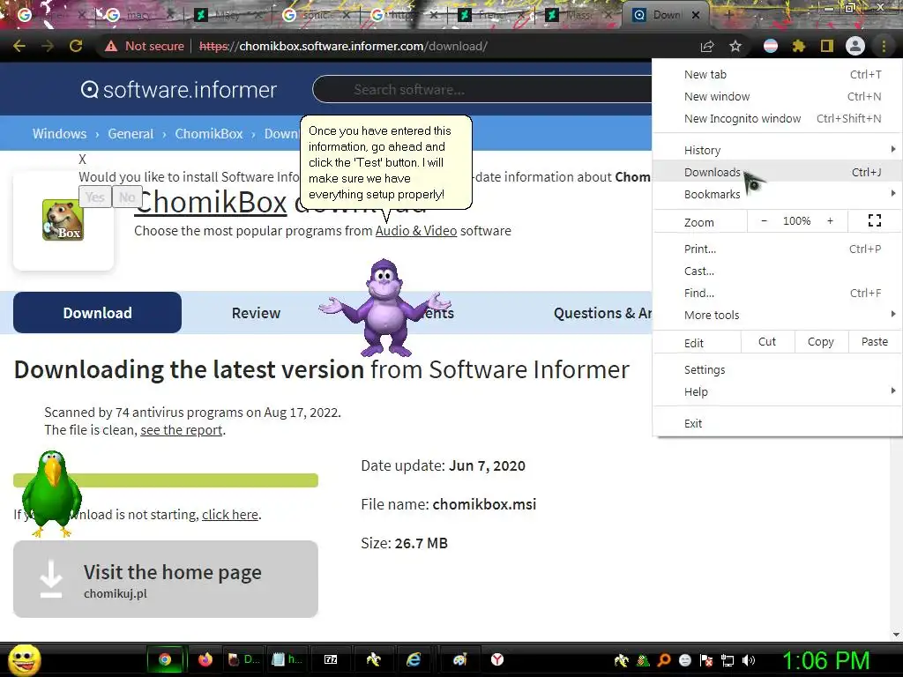Close the active Download tab
The image size is (903, 677).
point(696,16)
